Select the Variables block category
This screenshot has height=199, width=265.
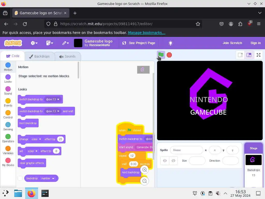click(8, 151)
